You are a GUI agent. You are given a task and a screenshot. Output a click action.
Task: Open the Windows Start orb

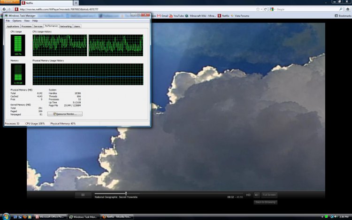click(6, 217)
